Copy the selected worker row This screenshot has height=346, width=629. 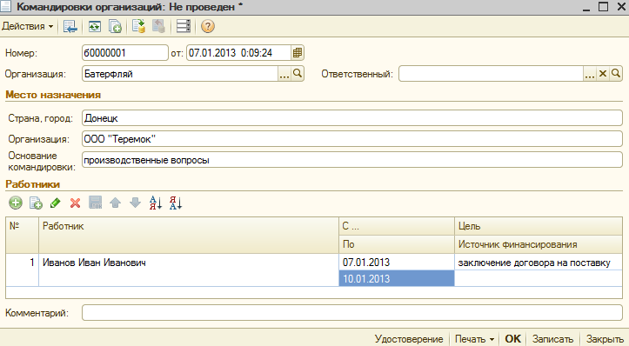pyautogui.click(x=36, y=203)
